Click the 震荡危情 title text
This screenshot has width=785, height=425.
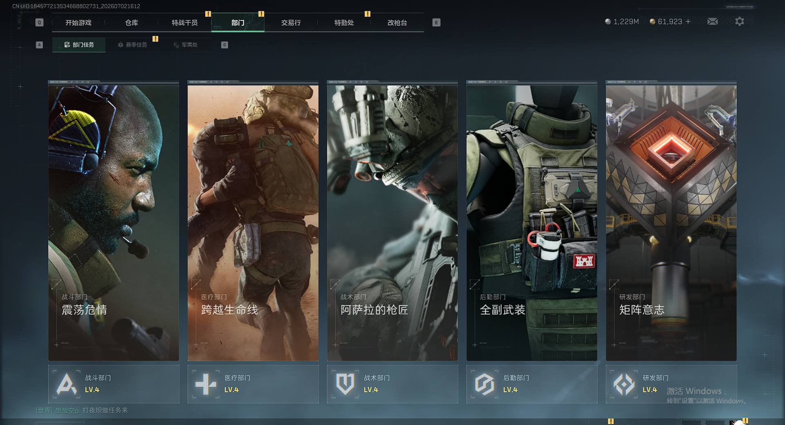point(84,310)
